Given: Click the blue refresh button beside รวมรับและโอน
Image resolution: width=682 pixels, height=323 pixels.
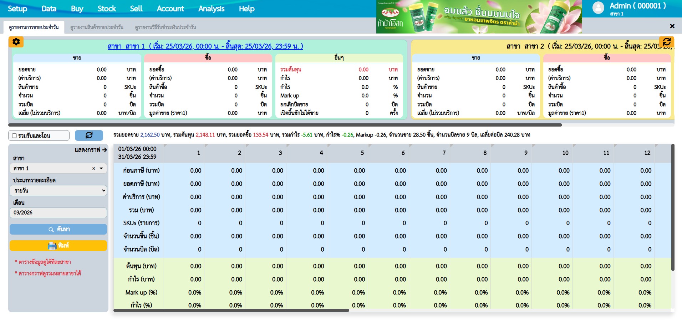Looking at the screenshot, I should tap(89, 135).
